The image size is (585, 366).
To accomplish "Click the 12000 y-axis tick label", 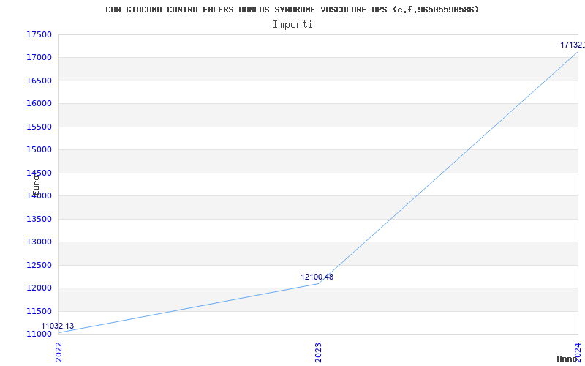I will 39,288.
